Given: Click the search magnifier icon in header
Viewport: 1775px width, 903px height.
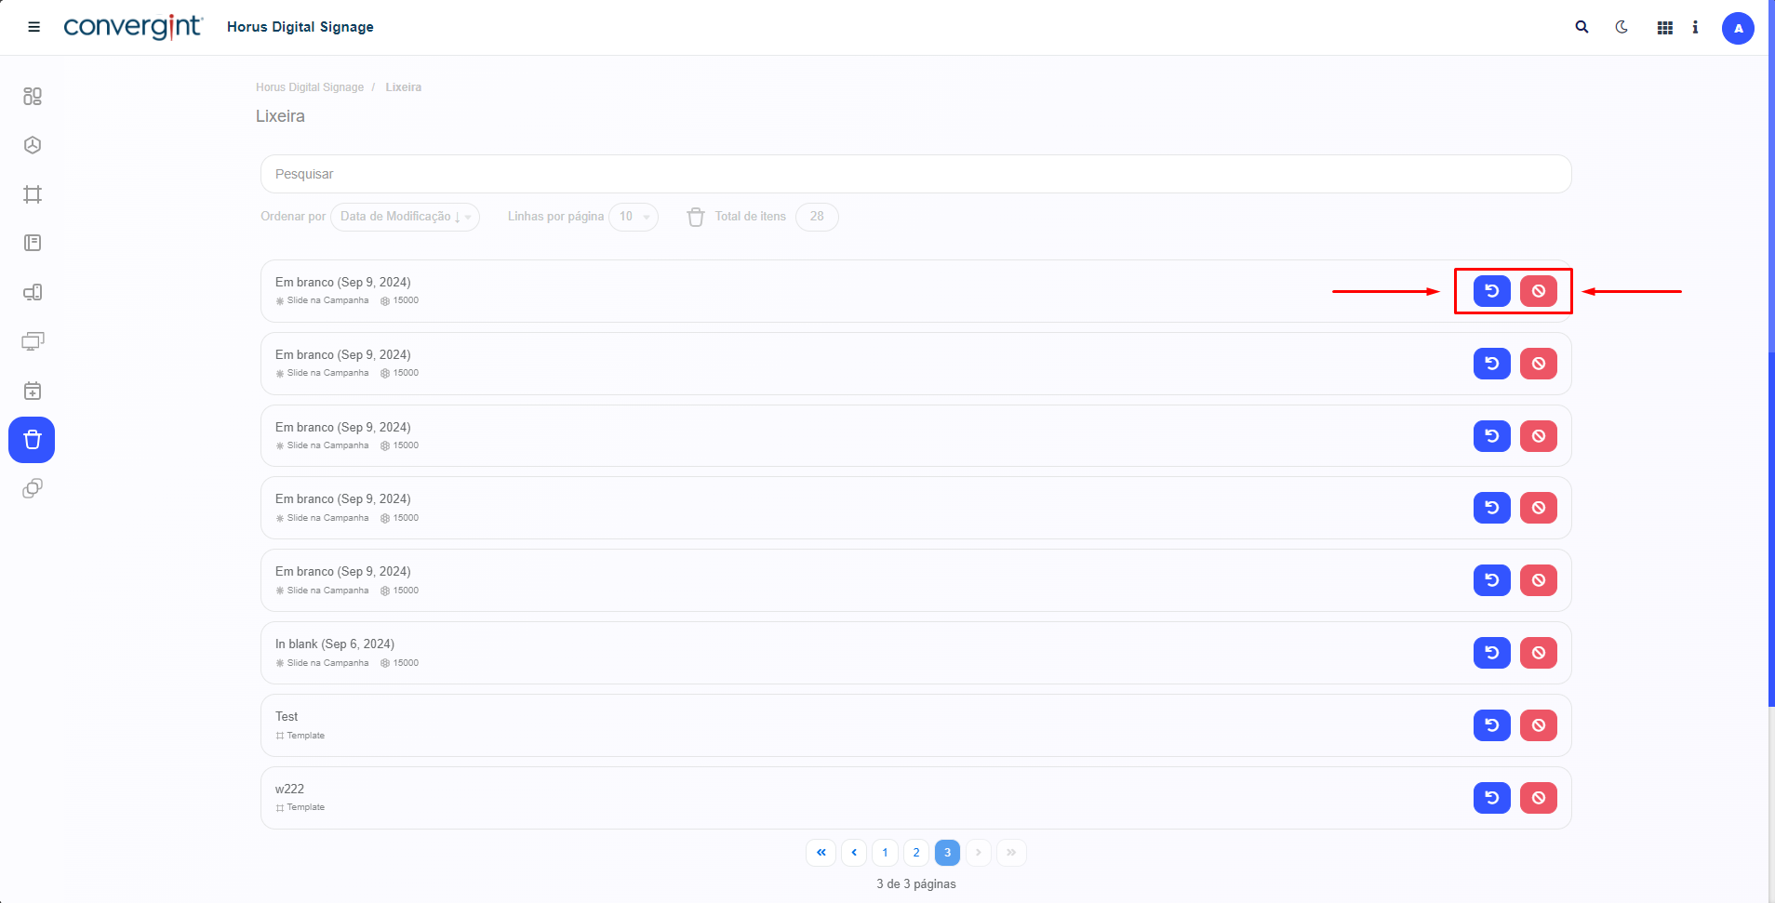Looking at the screenshot, I should click(x=1581, y=27).
